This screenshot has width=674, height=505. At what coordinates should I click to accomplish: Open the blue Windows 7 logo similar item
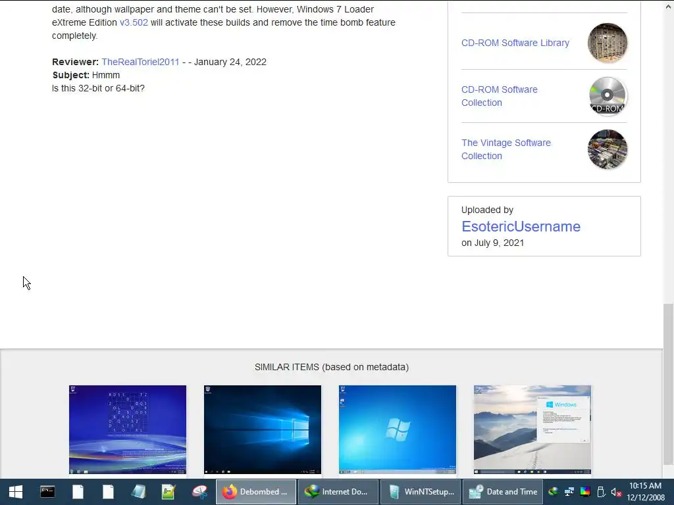click(x=397, y=429)
